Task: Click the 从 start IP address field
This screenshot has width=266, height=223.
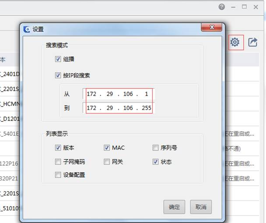Action: tap(118, 95)
